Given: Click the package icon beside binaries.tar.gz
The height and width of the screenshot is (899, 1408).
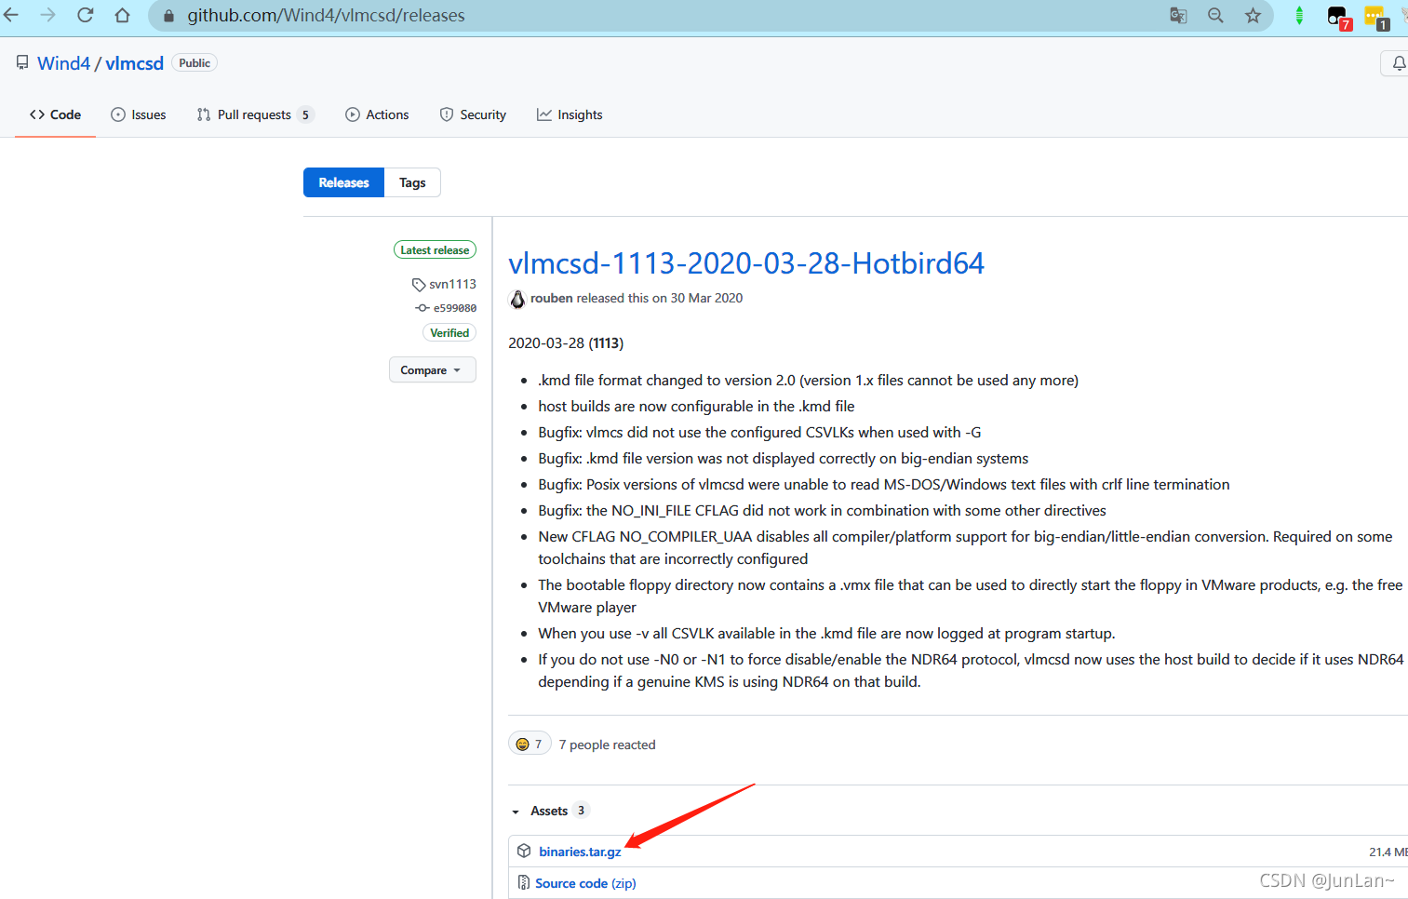Looking at the screenshot, I should click(x=524, y=851).
